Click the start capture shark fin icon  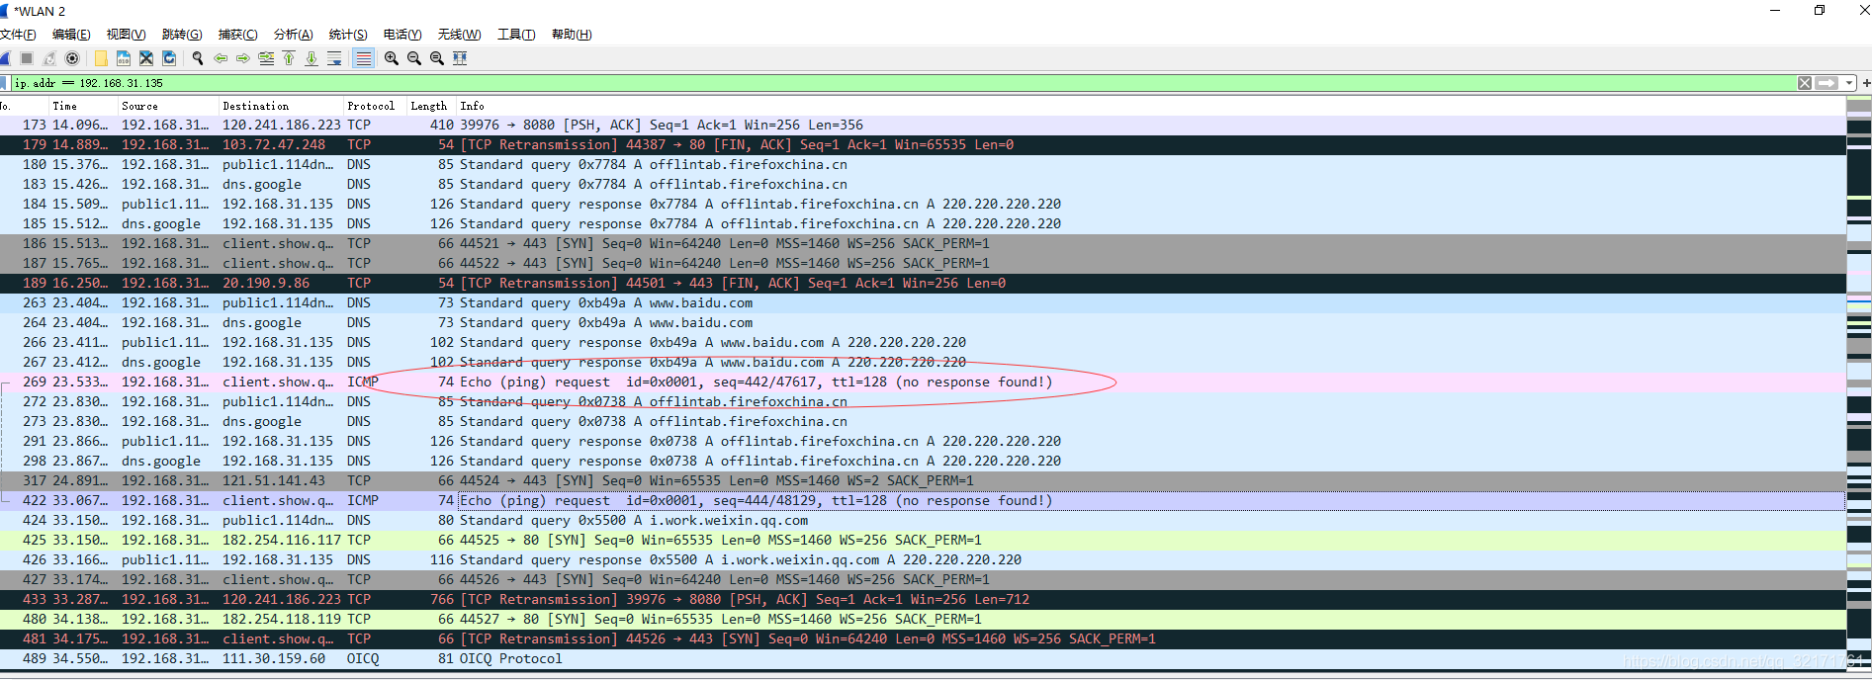tap(5, 58)
